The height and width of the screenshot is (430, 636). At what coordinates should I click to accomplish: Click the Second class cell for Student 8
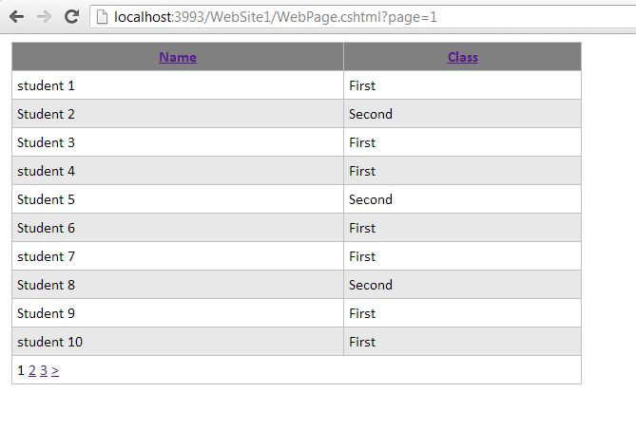click(x=371, y=285)
